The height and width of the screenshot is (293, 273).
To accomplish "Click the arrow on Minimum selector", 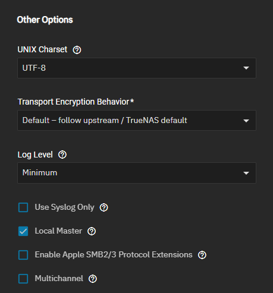I will tap(246, 173).
